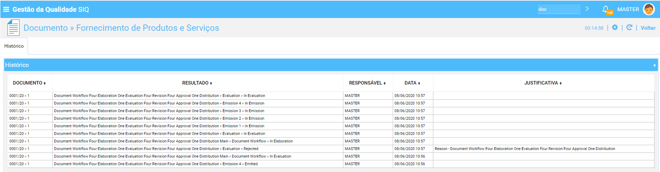
Task: Select the row with result 'Evaluation » Rejected'
Action: click(x=331, y=149)
